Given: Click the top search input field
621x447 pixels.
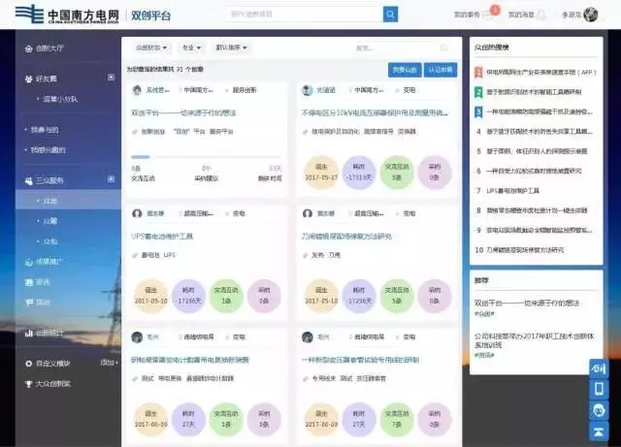Looking at the screenshot, I should [x=305, y=14].
